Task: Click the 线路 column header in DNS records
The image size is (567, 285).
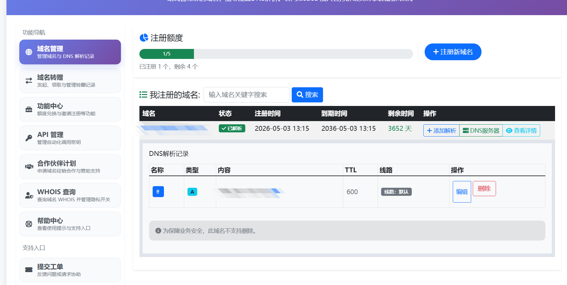Action: point(386,170)
